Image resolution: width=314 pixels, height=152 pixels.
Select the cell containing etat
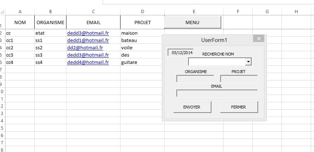(50, 33)
